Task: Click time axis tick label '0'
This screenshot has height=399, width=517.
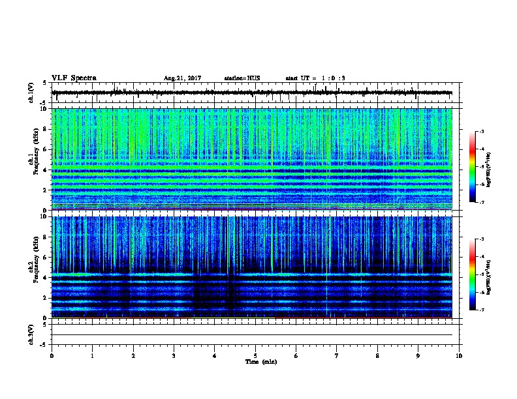Action: [x=52, y=356]
